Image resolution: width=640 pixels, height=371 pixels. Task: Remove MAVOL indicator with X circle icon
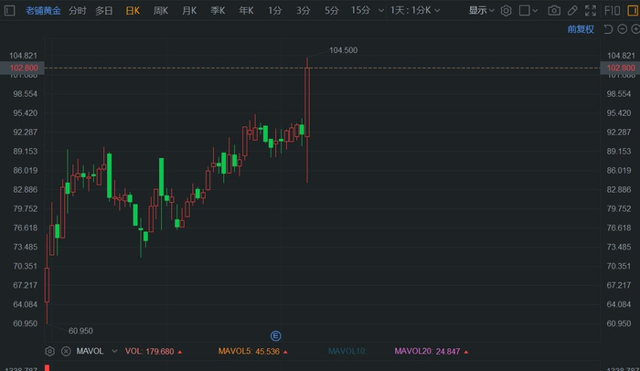point(66,351)
